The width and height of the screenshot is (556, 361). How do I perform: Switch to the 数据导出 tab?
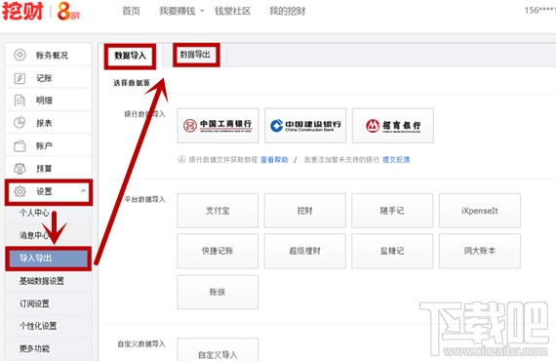click(x=196, y=55)
